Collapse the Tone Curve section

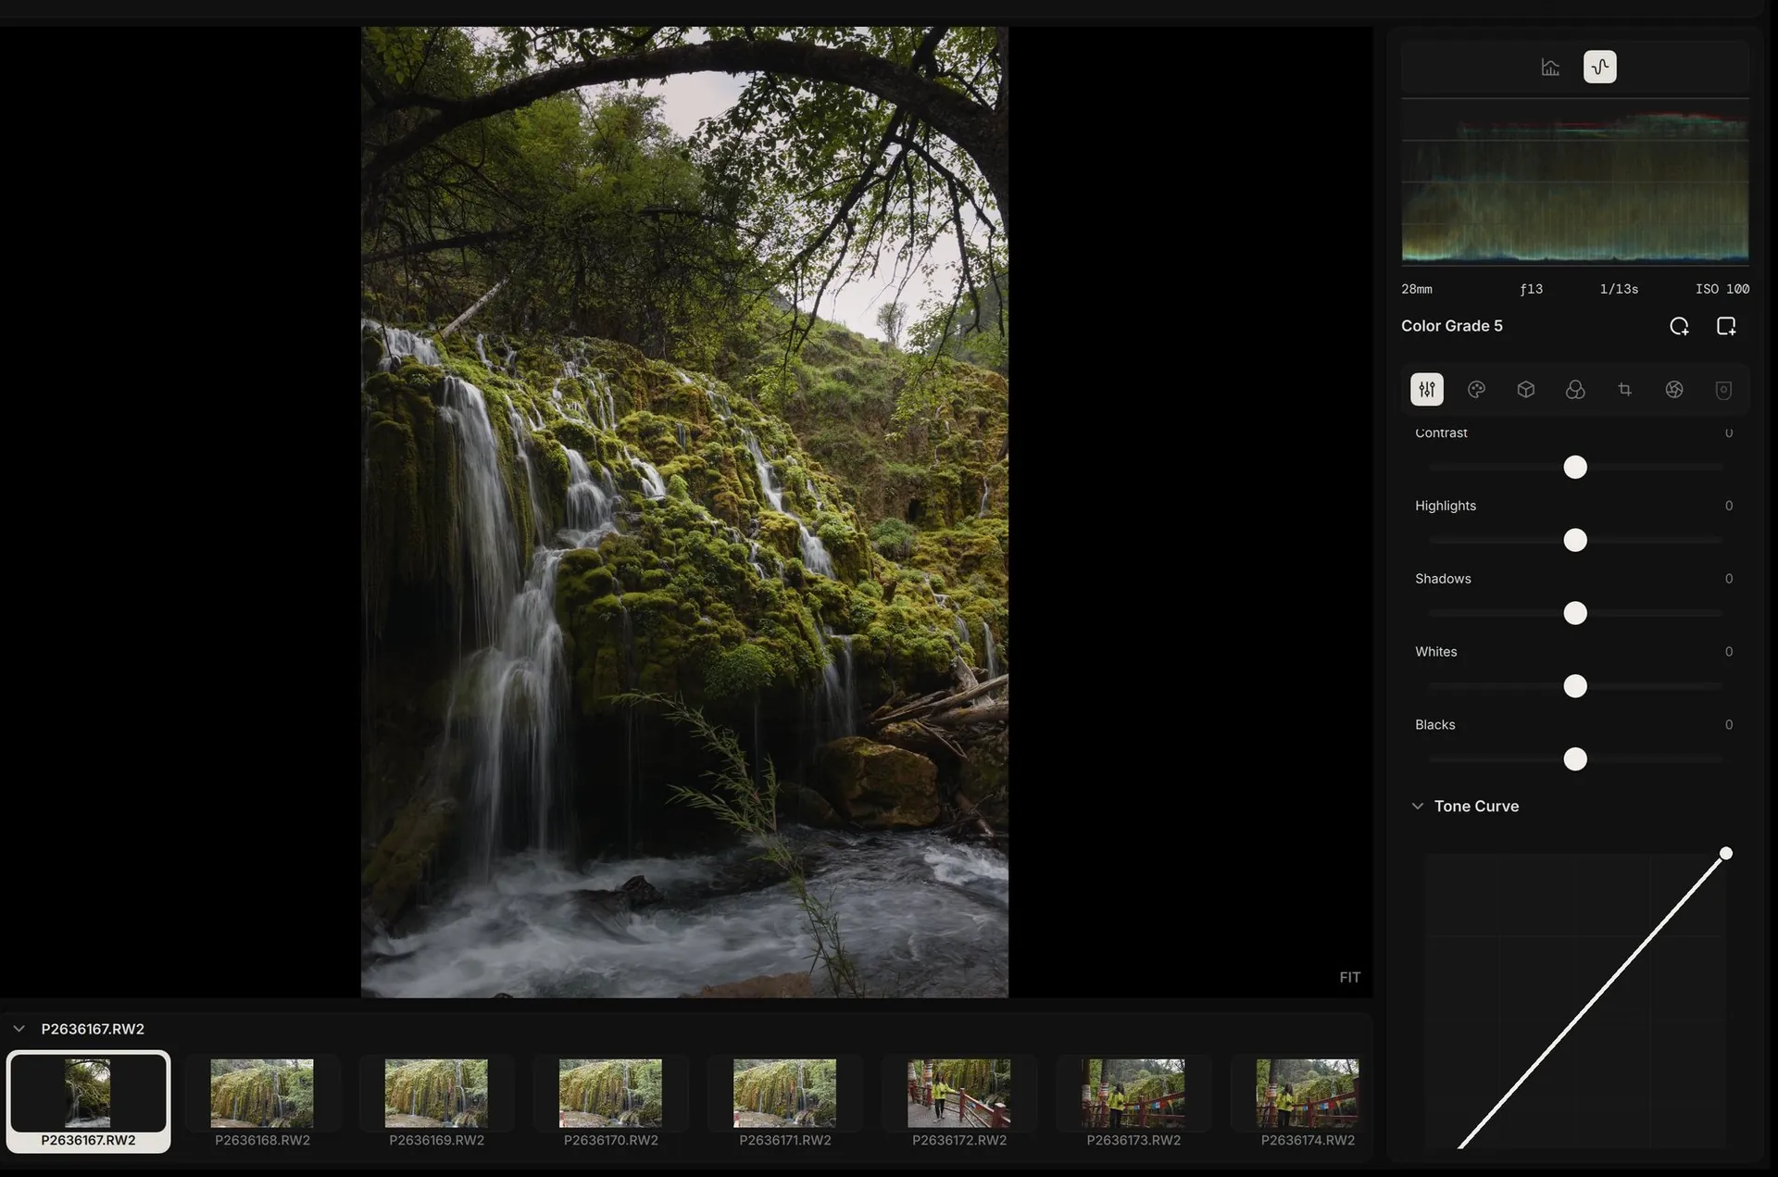point(1418,807)
